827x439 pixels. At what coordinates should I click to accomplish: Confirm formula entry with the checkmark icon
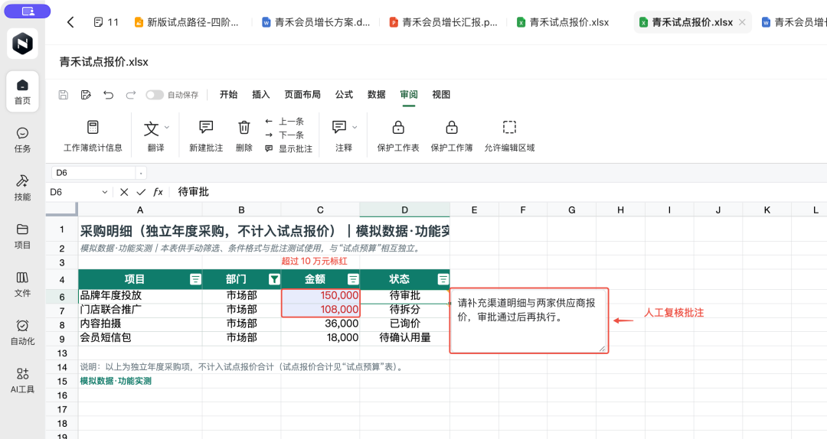[141, 193]
